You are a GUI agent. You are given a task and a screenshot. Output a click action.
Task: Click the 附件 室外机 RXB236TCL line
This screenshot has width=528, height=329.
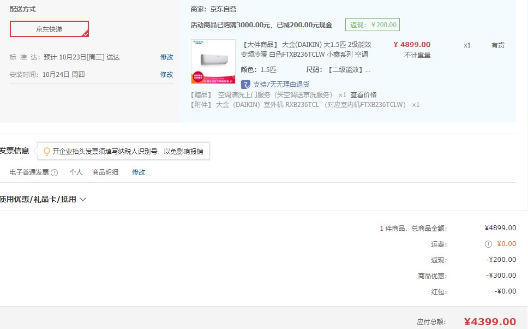[305, 105]
